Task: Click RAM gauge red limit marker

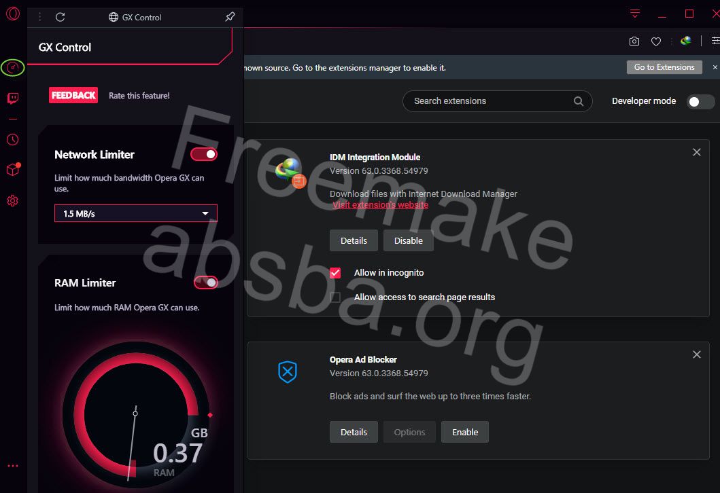Action: pyautogui.click(x=210, y=415)
